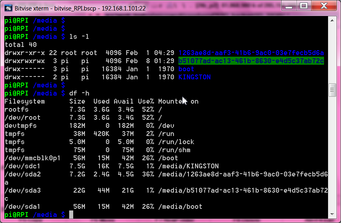Click the green-highlighted b51077ad directory in ls output
Viewport: 341px width, 223px height.
251,61
